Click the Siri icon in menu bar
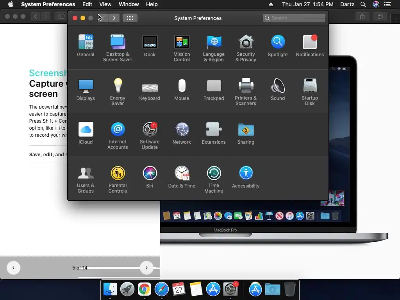400x300 pixels. [x=376, y=4]
